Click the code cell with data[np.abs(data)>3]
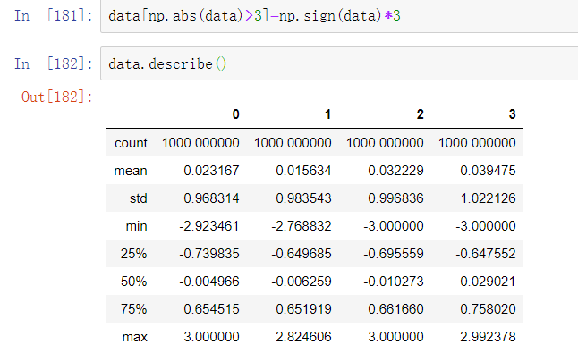This screenshot has width=578, height=353. point(339,16)
